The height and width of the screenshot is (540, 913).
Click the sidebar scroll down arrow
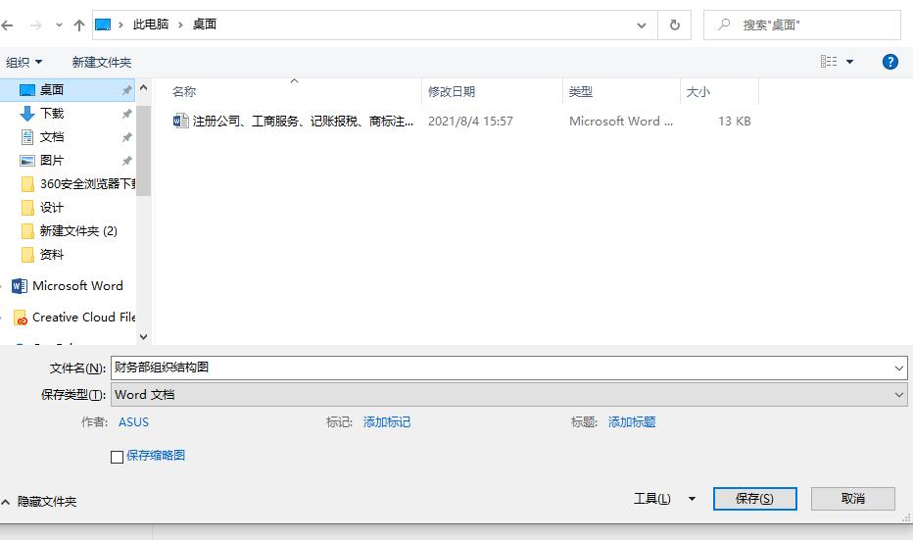pyautogui.click(x=143, y=337)
